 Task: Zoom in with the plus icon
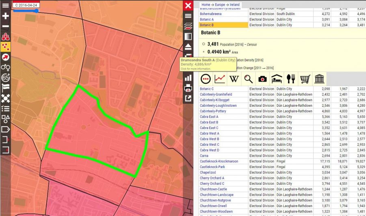point(5,16)
